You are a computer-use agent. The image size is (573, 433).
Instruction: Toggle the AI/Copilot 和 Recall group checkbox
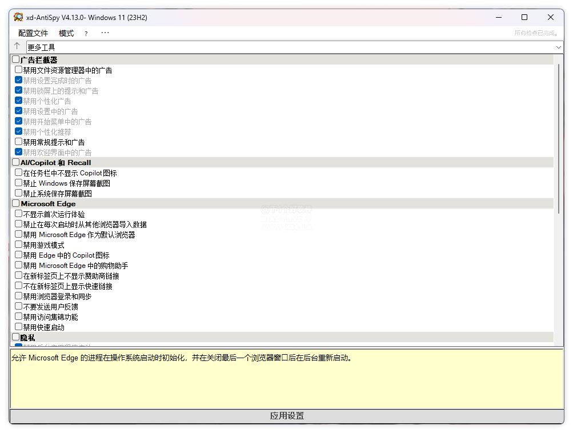pyautogui.click(x=16, y=162)
